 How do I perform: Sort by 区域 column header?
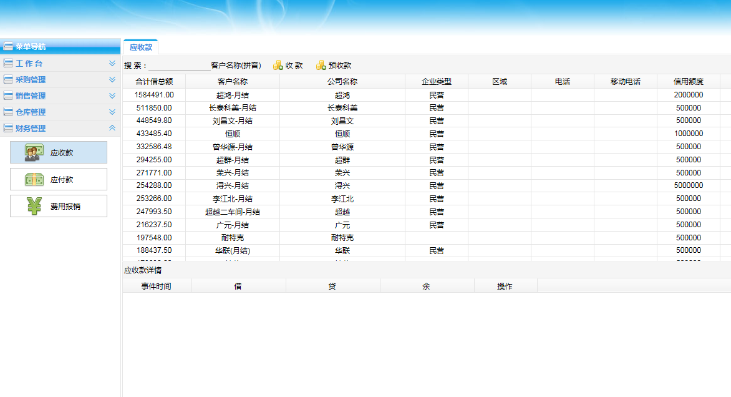(x=500, y=82)
